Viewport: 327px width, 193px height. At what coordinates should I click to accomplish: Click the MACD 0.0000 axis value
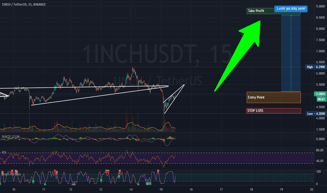tap(320, 139)
